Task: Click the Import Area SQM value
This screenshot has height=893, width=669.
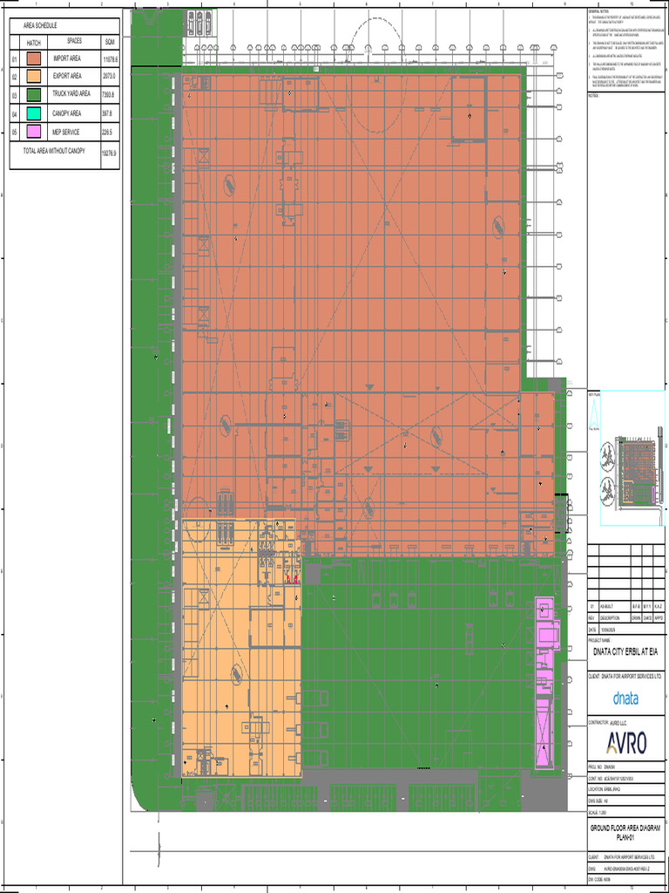Action: coord(110,59)
